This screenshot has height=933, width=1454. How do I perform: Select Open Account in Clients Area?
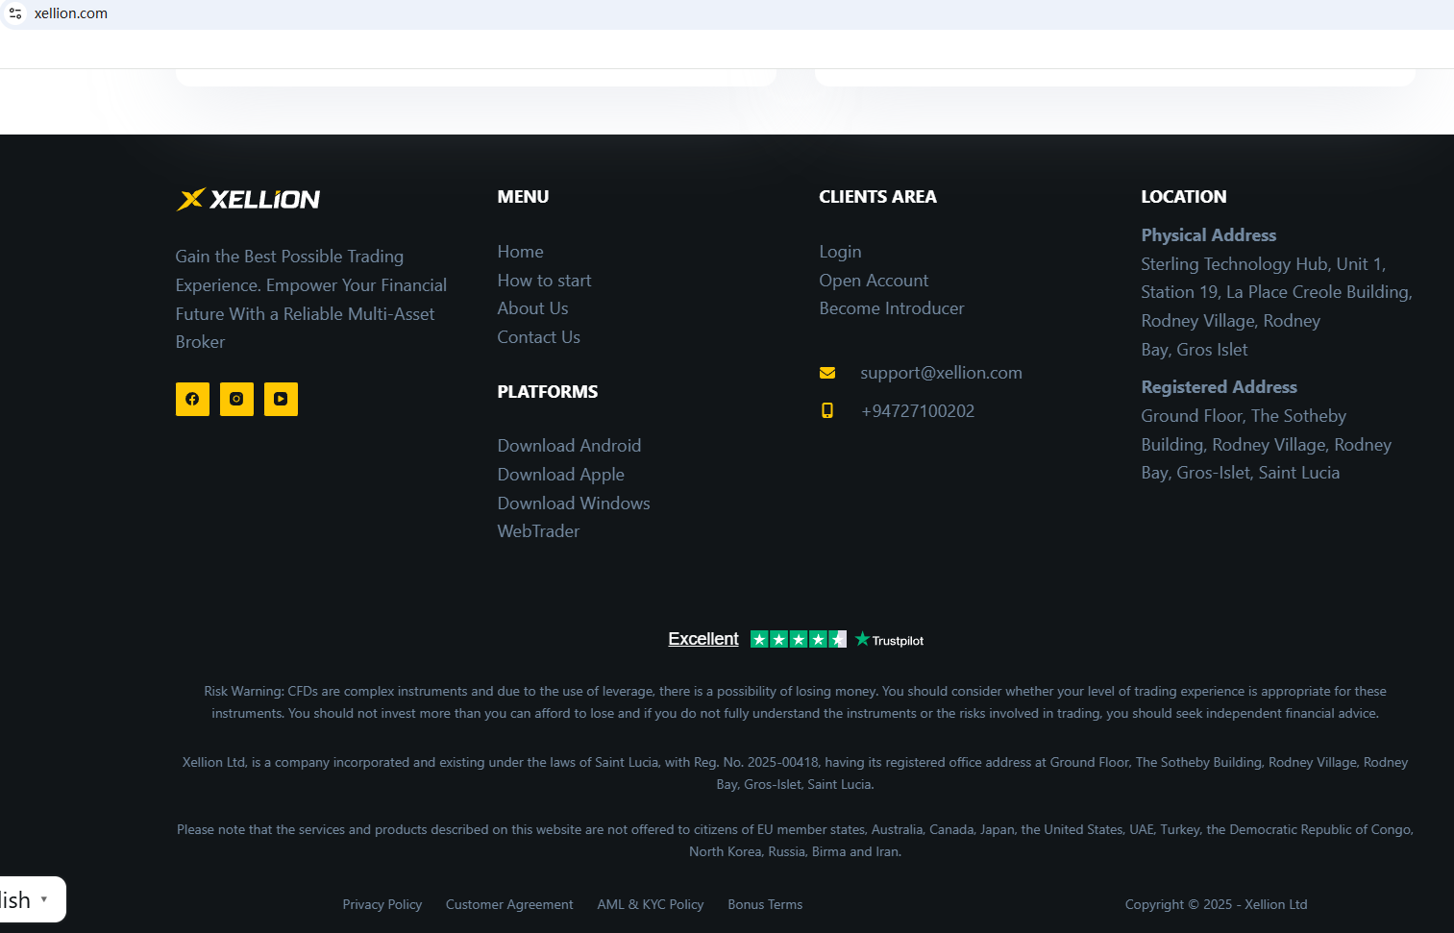tap(874, 281)
